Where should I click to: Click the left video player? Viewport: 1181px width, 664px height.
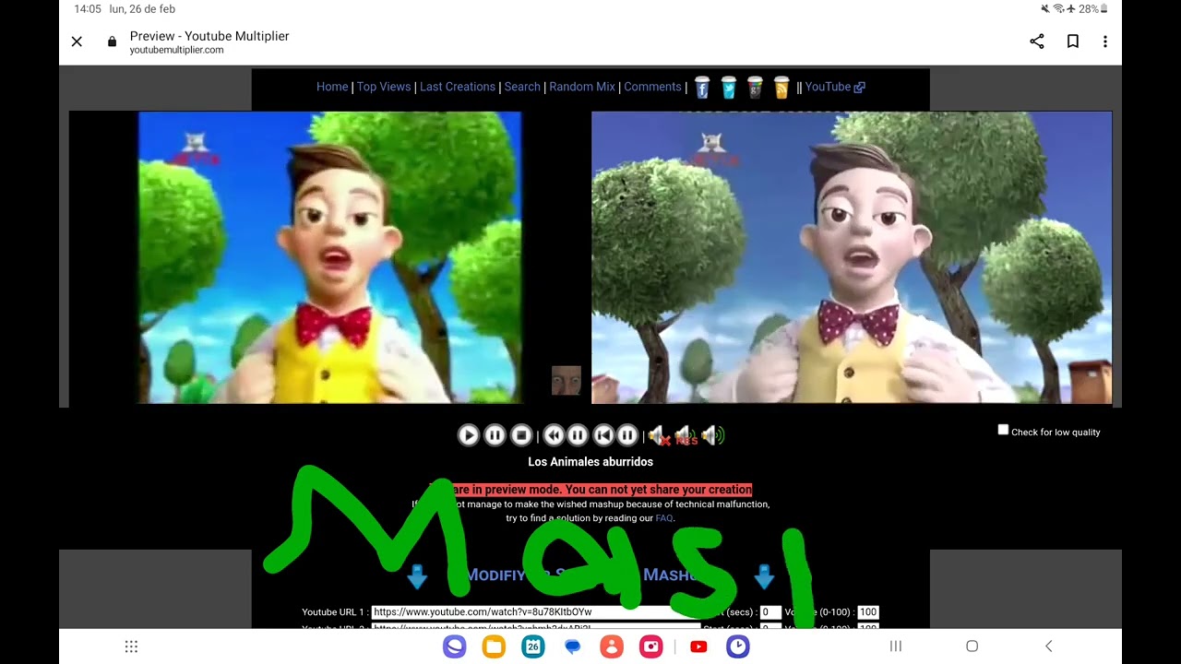pos(330,257)
